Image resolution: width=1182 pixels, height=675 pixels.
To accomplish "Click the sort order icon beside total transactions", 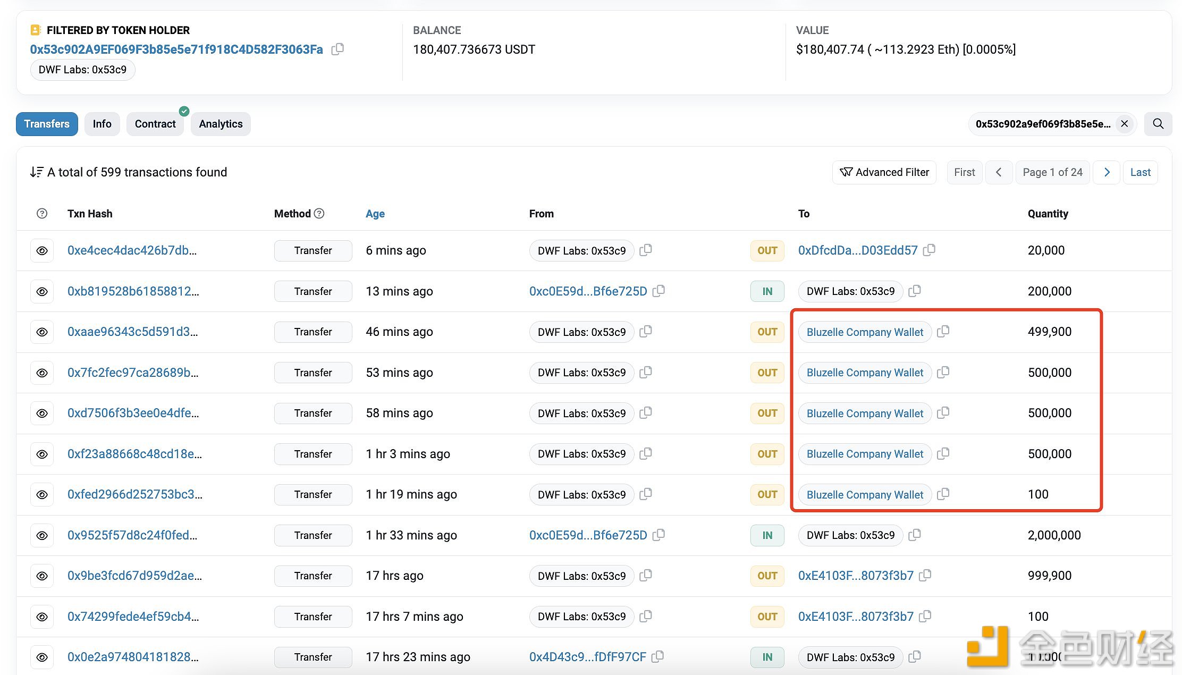I will 37,172.
